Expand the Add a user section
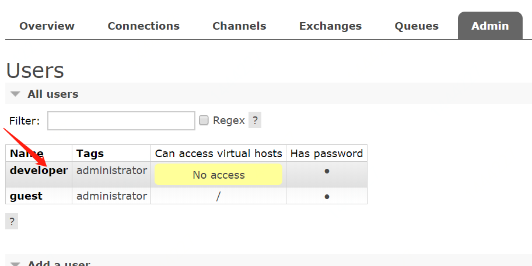532x266 pixels. 58,264
